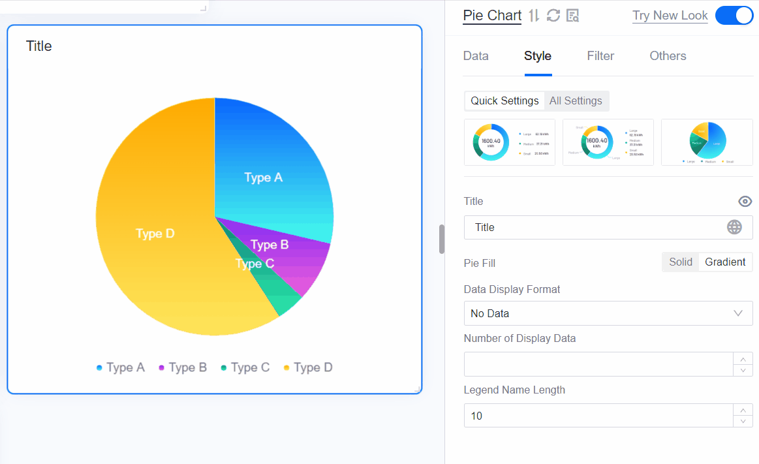Select Solid pie fill option
The width and height of the screenshot is (759, 464).
click(680, 262)
